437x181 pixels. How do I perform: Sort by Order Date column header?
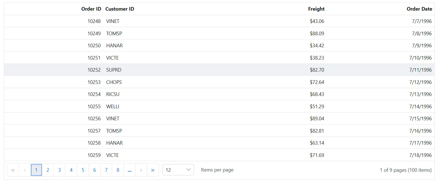pos(419,9)
